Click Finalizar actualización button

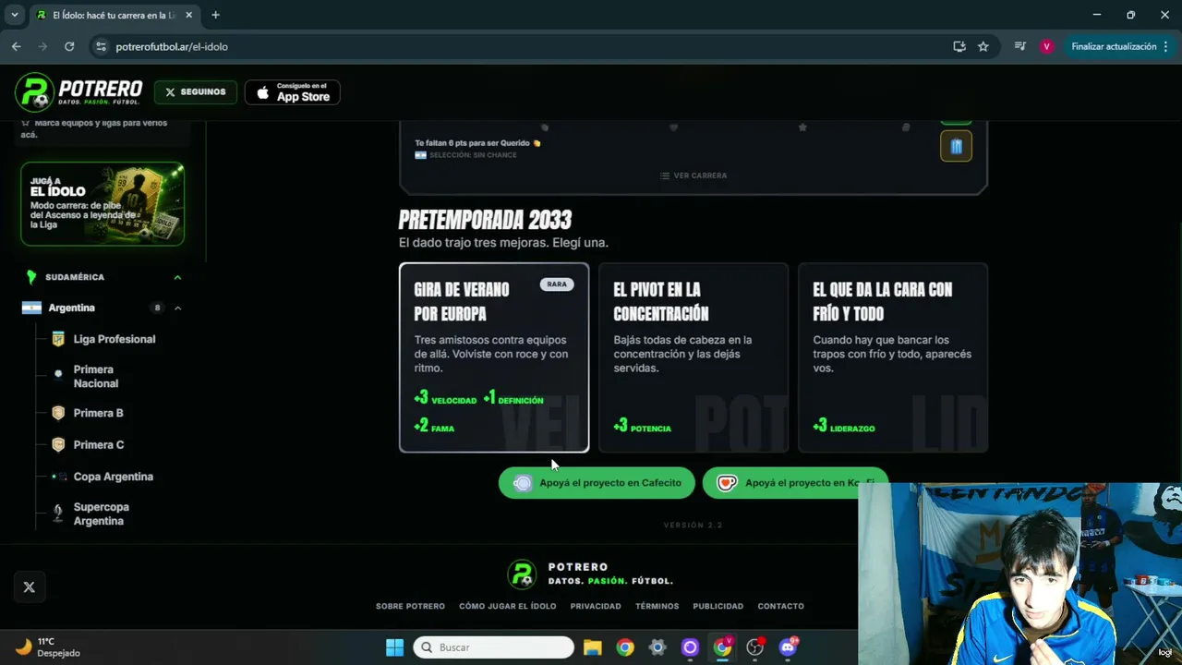1120,46
